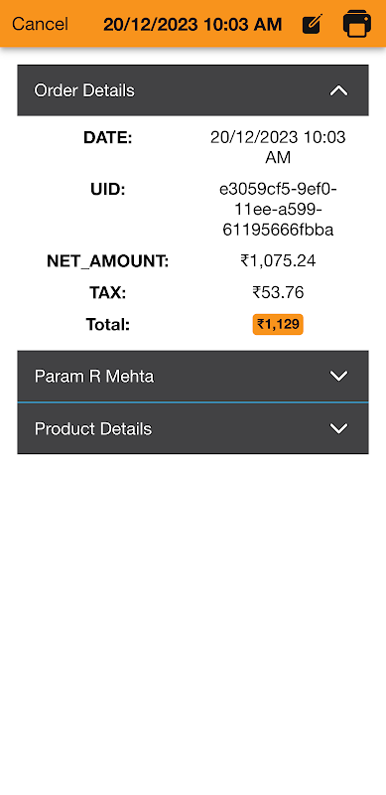Screen dimensions: 386x795
Task: Expand the Param R Mehta chevron
Action: pos(339,377)
